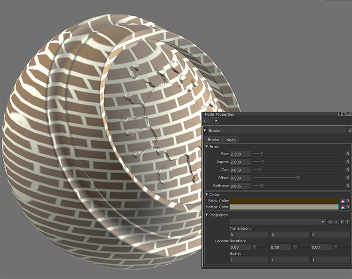The height and width of the screenshot is (279, 352).
Task: Open the Brick Color picker icon
Action: tap(343, 201)
